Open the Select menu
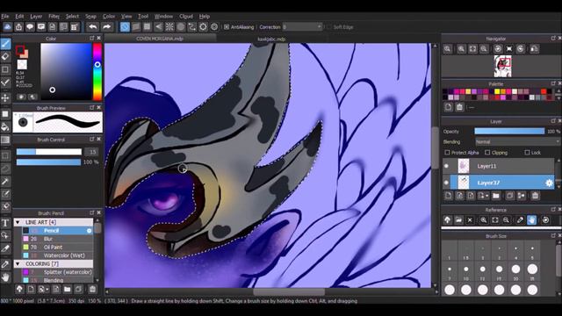 pos(72,17)
